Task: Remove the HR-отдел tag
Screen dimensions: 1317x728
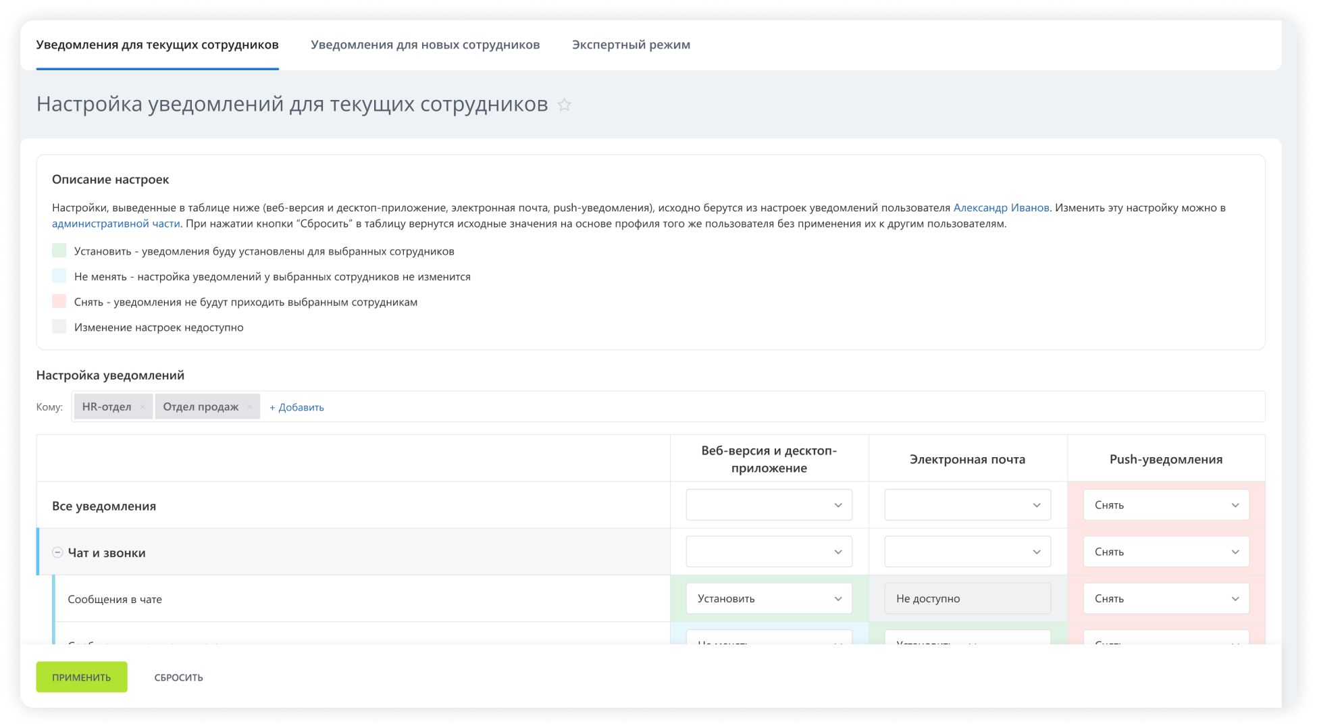Action: pyautogui.click(x=143, y=407)
